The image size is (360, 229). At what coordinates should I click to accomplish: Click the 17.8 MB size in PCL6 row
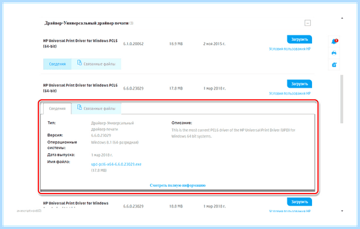[176, 88]
